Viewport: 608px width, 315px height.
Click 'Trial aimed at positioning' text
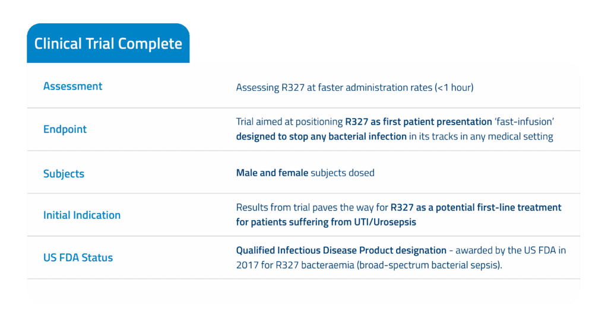(x=289, y=123)
